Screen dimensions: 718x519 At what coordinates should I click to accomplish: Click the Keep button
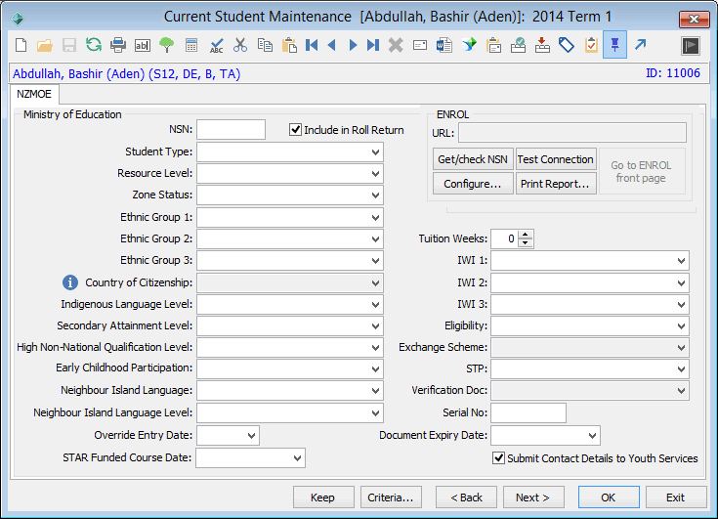point(323,497)
